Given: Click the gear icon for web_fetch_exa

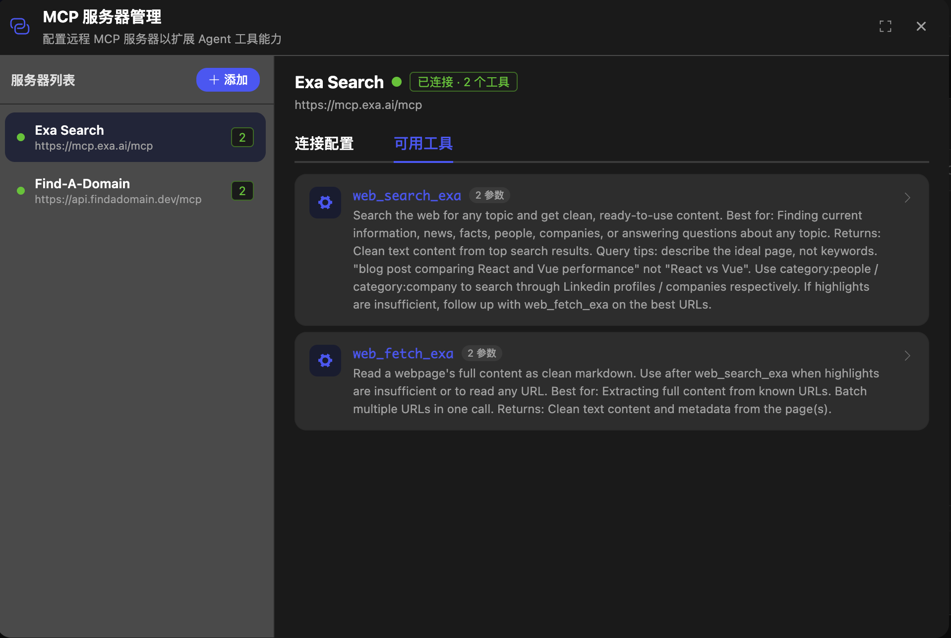Looking at the screenshot, I should point(325,361).
